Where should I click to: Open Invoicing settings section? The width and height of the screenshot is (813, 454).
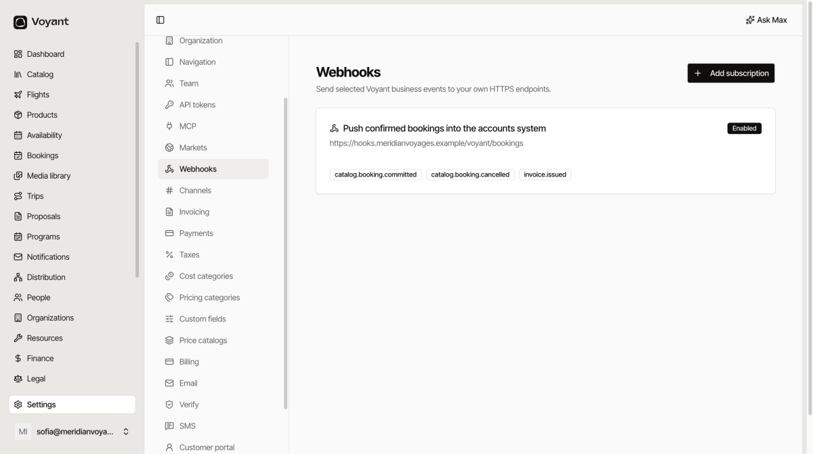coord(213,212)
